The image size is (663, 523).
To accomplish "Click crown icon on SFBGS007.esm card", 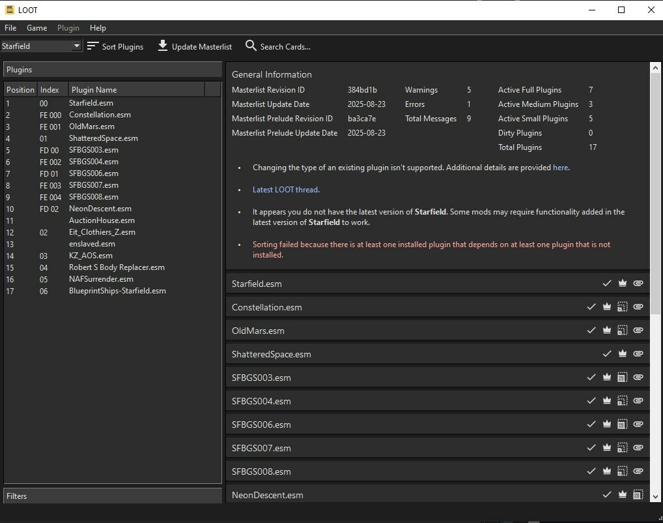I will point(607,447).
